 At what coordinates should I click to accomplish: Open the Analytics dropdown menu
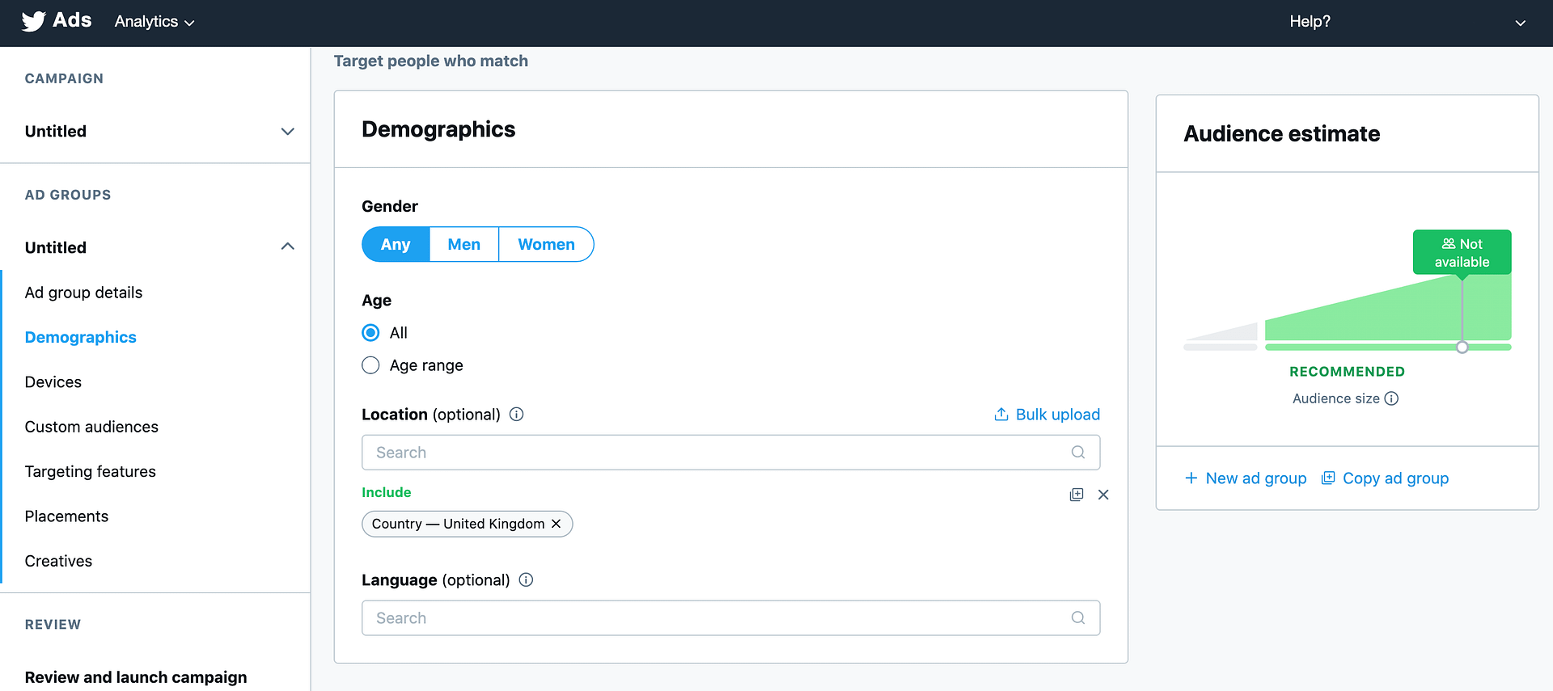(x=154, y=22)
